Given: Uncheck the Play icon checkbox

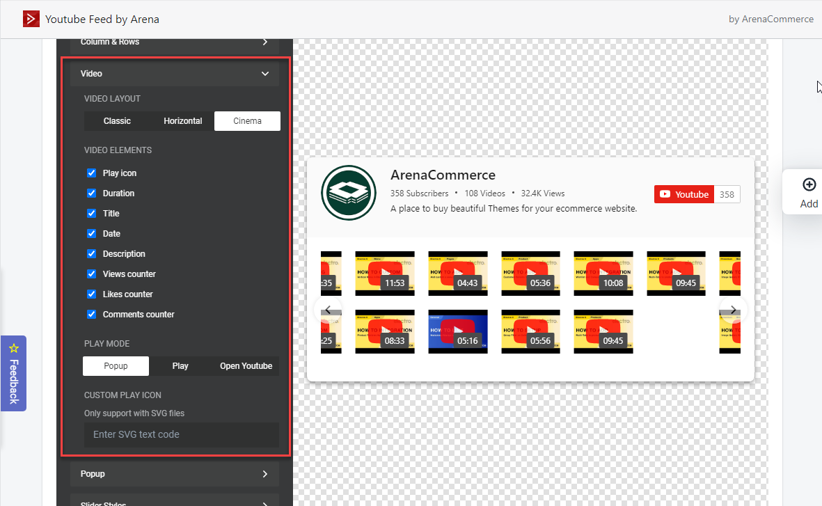Looking at the screenshot, I should pos(92,173).
